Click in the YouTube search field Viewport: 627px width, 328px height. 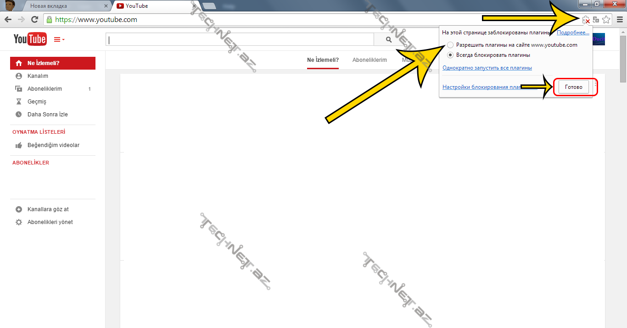tap(240, 40)
